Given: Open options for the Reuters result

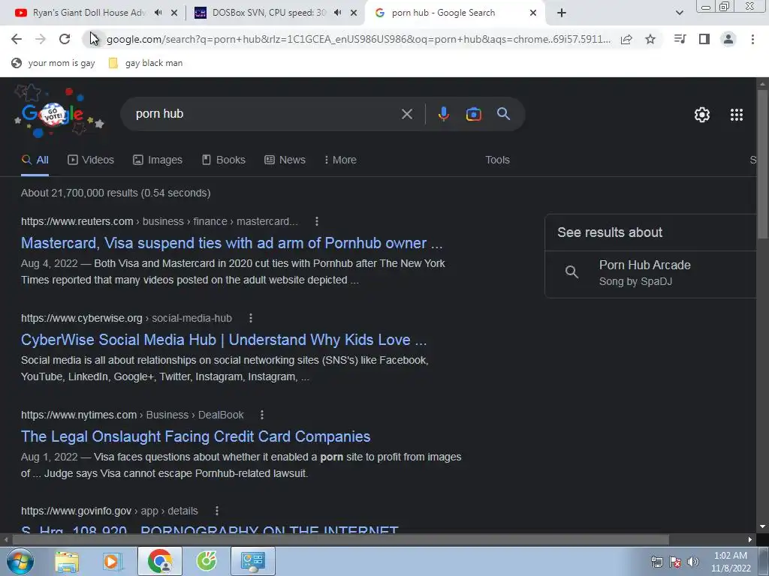Looking at the screenshot, I should pyautogui.click(x=317, y=221).
